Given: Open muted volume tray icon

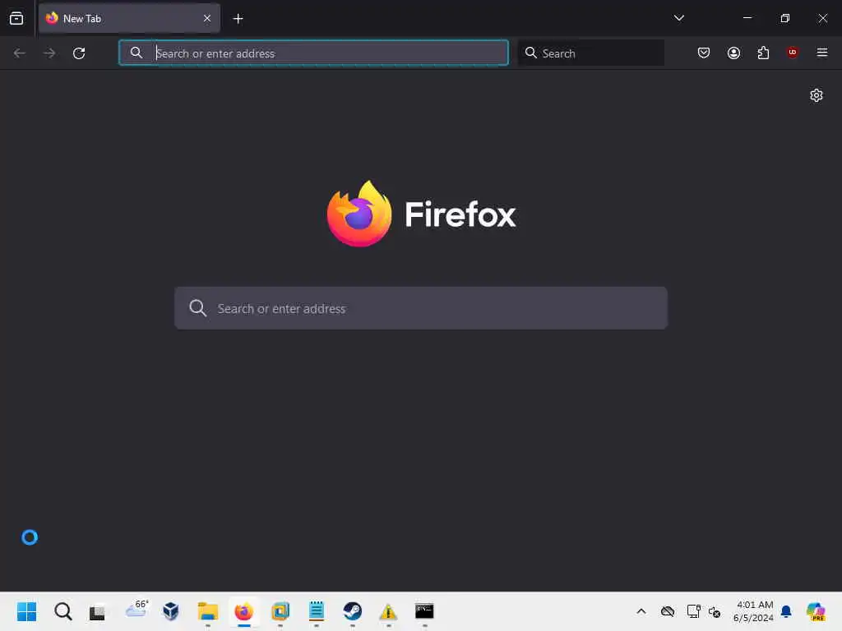Looking at the screenshot, I should (x=715, y=611).
